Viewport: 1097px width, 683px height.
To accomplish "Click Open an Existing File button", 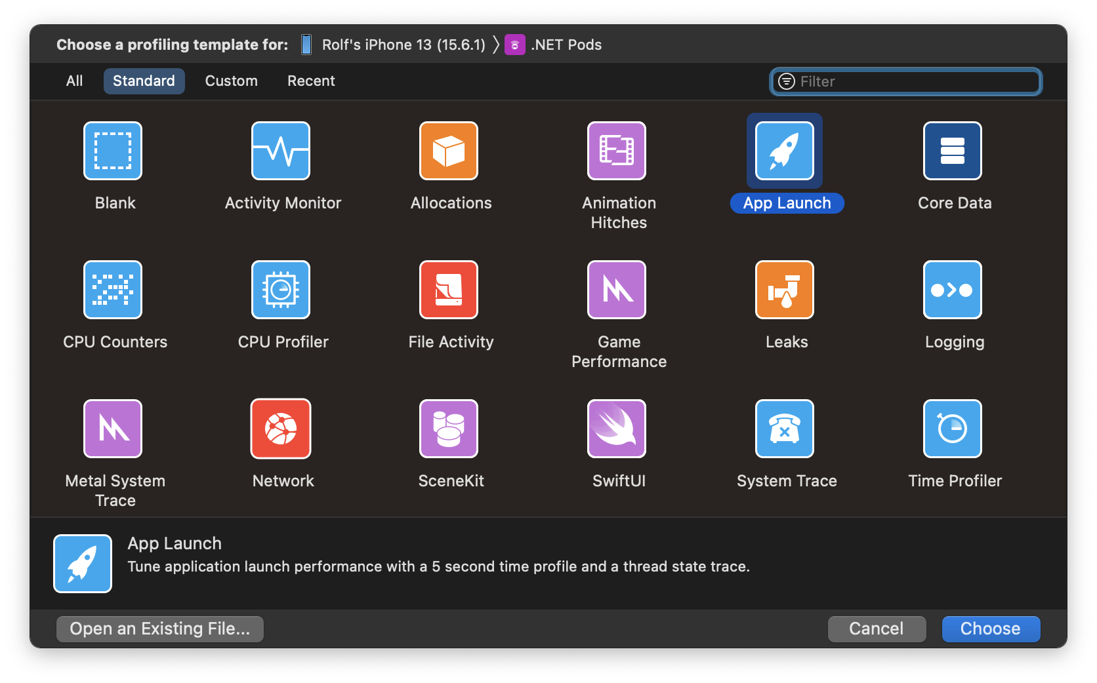I will [160, 629].
